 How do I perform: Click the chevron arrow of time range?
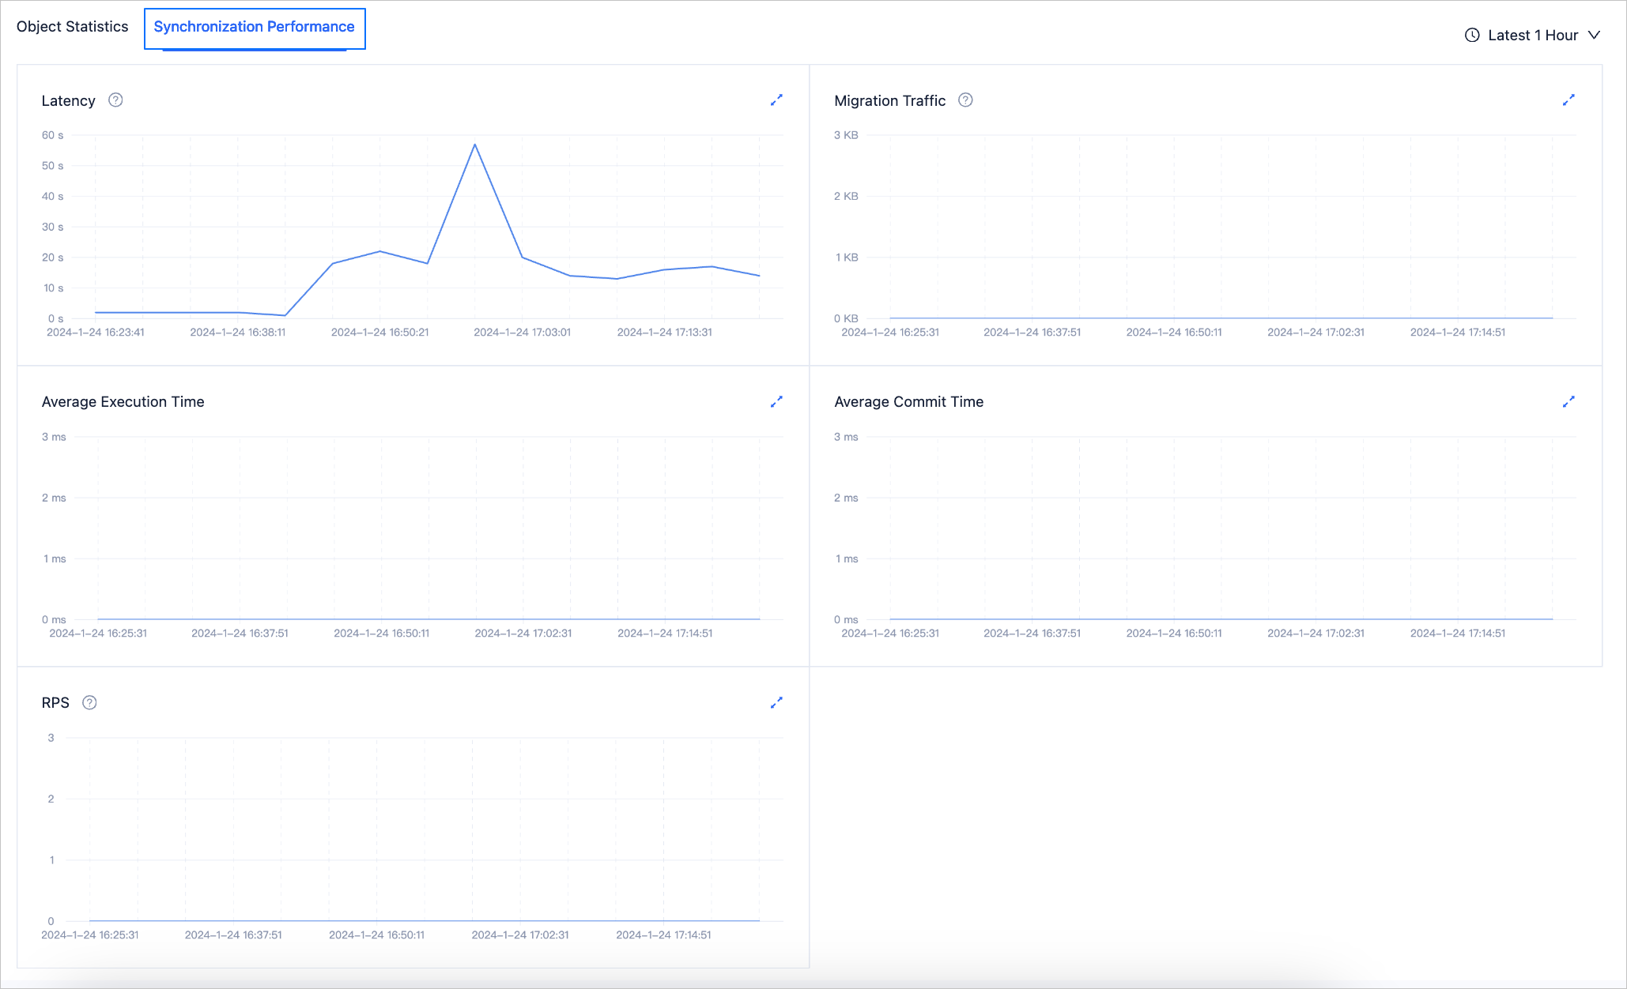click(1594, 36)
